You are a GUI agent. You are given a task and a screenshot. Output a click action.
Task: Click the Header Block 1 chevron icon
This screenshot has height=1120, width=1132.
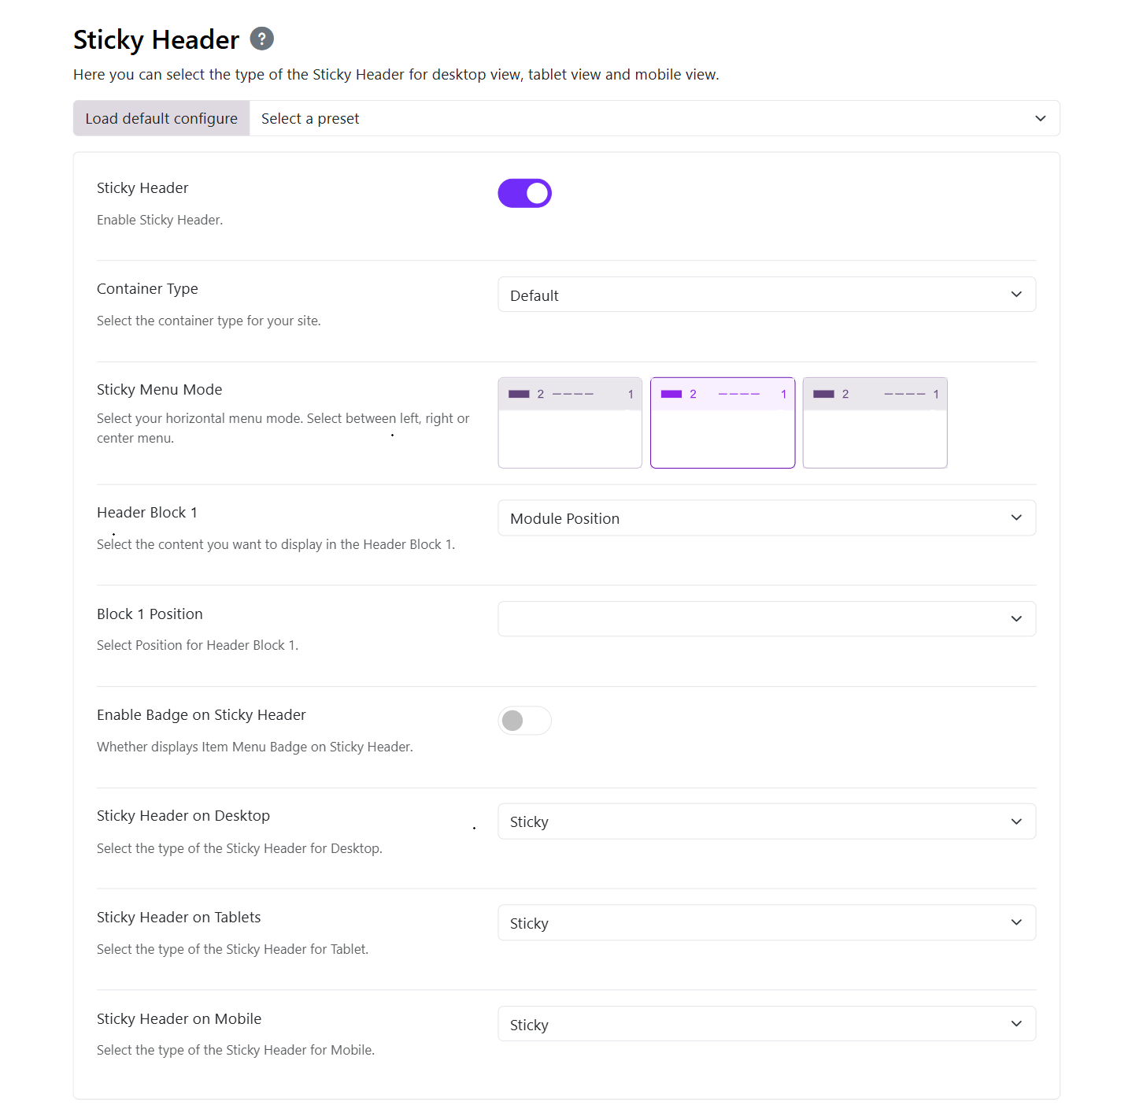pyautogui.click(x=1016, y=517)
